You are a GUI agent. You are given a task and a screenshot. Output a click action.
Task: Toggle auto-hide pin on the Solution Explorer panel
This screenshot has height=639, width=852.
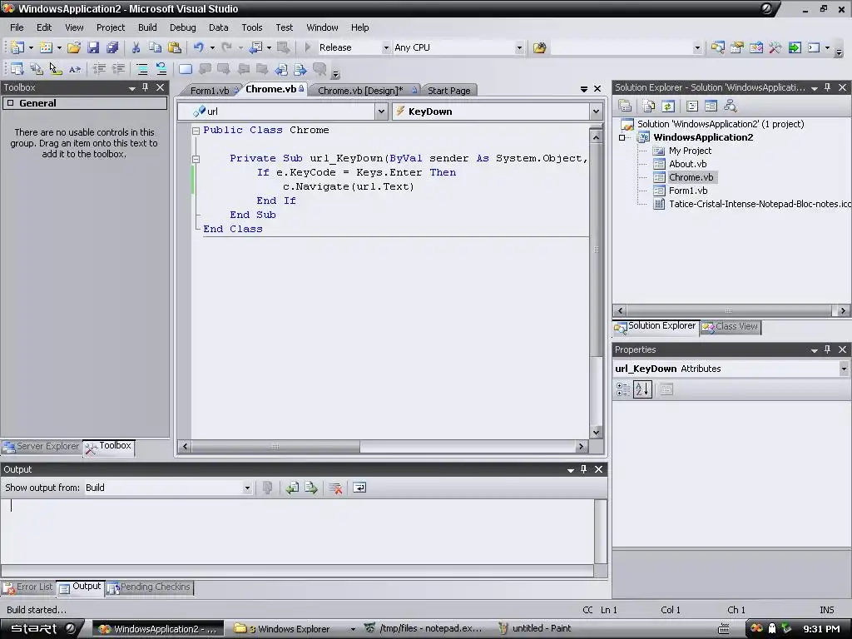[828, 87]
